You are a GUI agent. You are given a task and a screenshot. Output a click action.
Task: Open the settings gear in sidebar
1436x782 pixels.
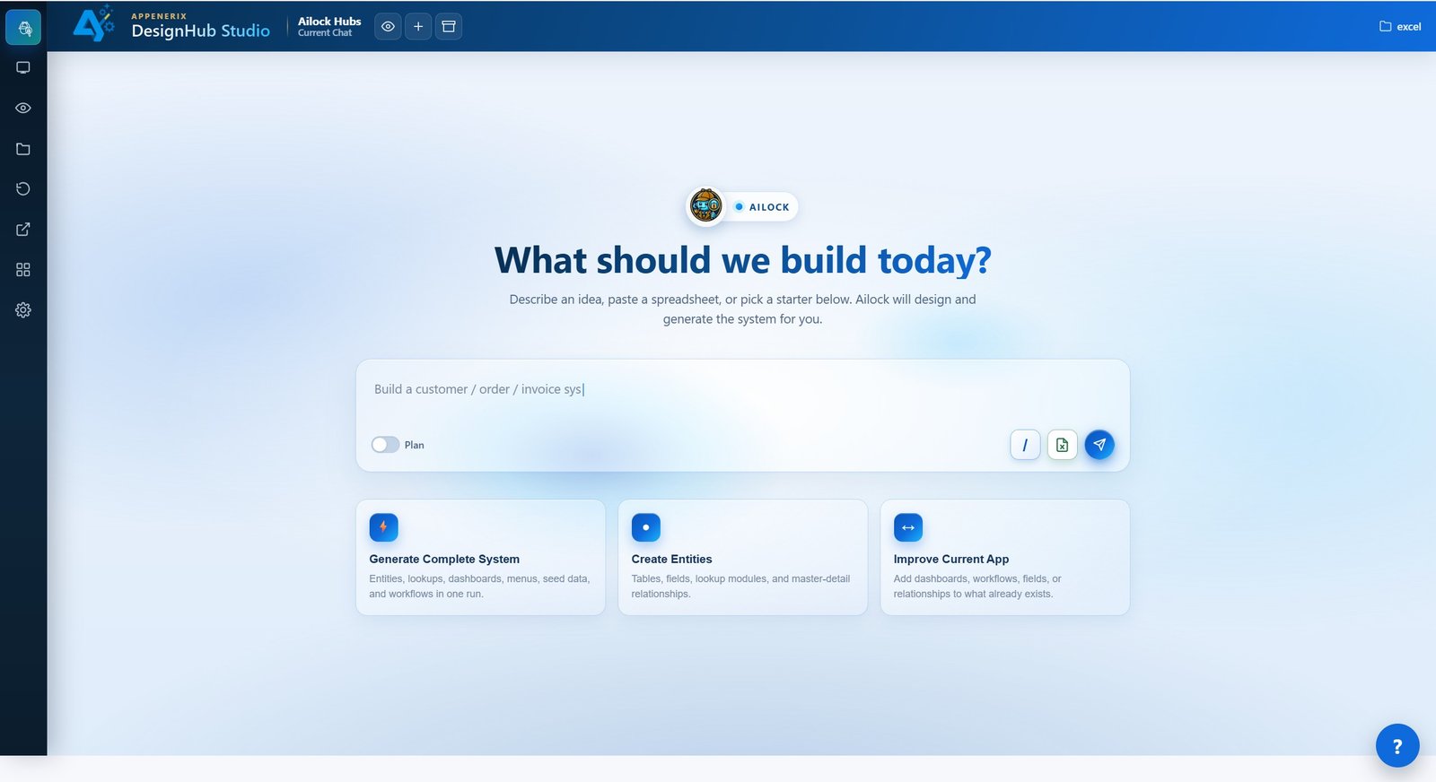[23, 310]
